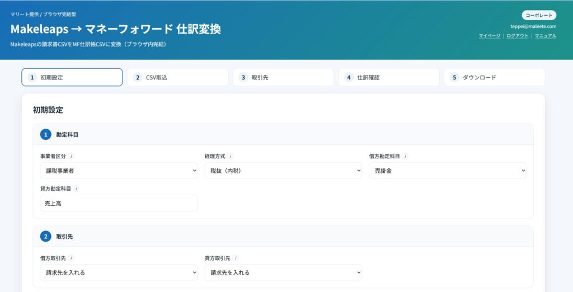573x292 pixels.
Task: Go to step 4 仕訳確認 tab
Action: (389, 77)
